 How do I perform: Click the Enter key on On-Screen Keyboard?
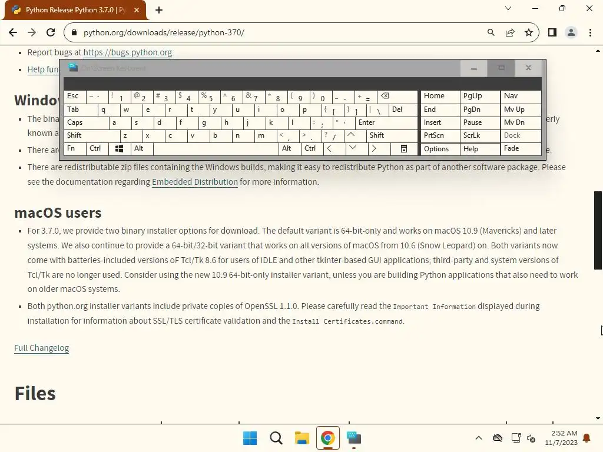(386, 122)
